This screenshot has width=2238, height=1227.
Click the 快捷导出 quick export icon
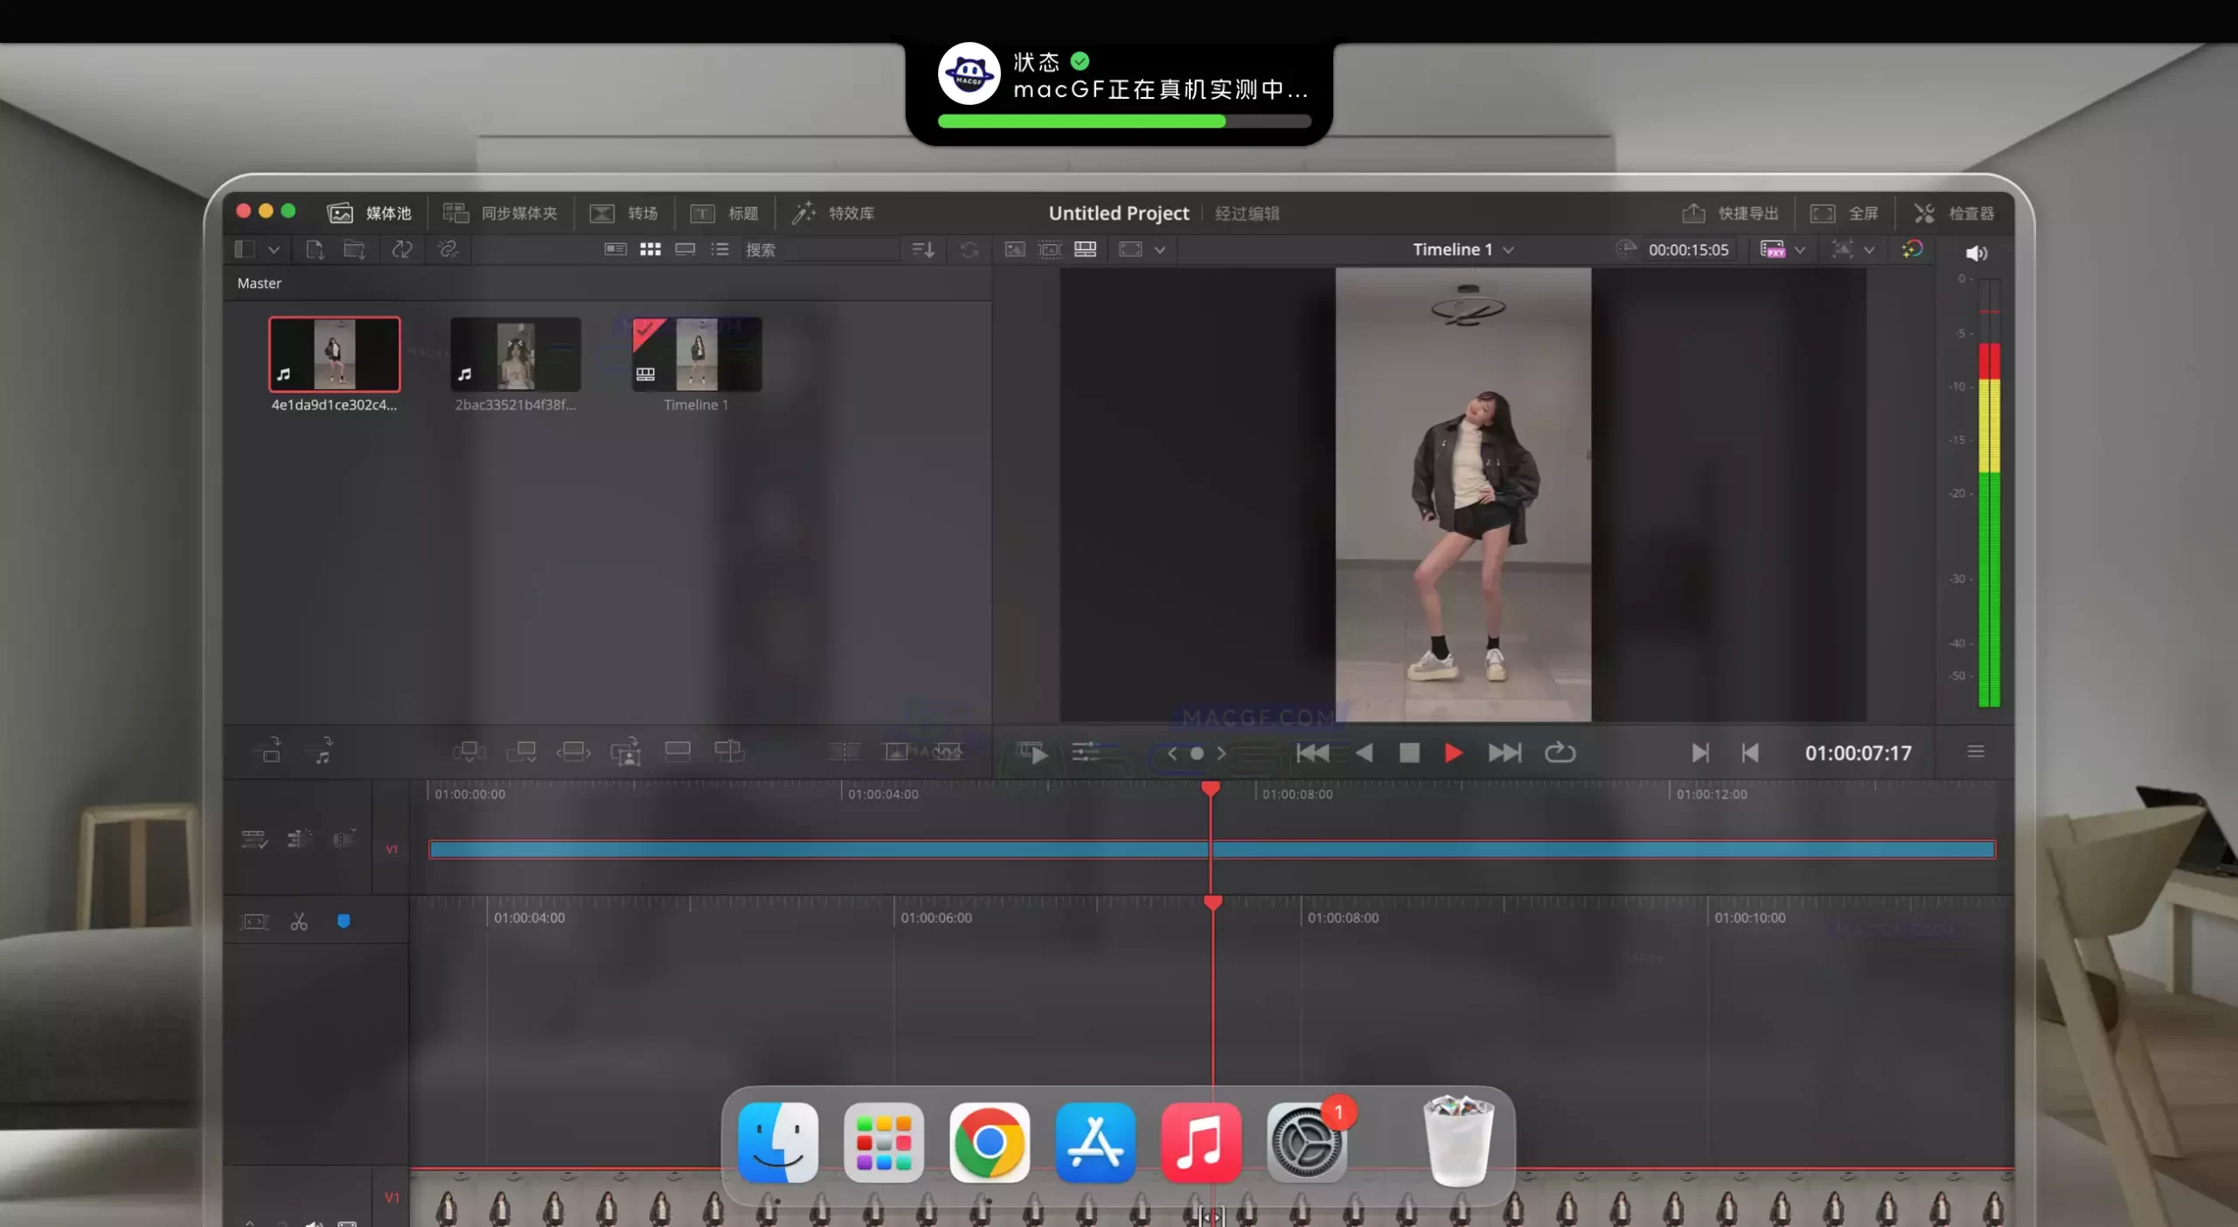click(x=1692, y=213)
